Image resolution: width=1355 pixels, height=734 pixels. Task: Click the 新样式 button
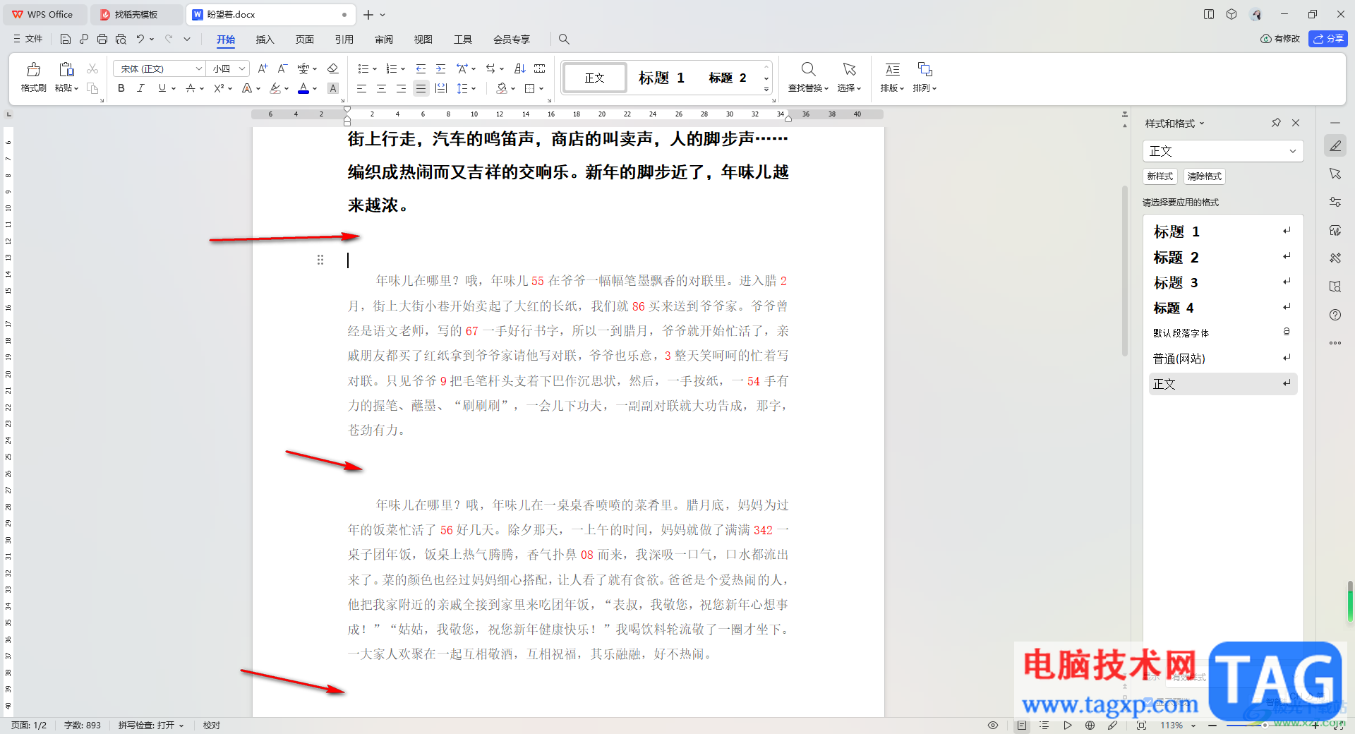click(x=1160, y=176)
